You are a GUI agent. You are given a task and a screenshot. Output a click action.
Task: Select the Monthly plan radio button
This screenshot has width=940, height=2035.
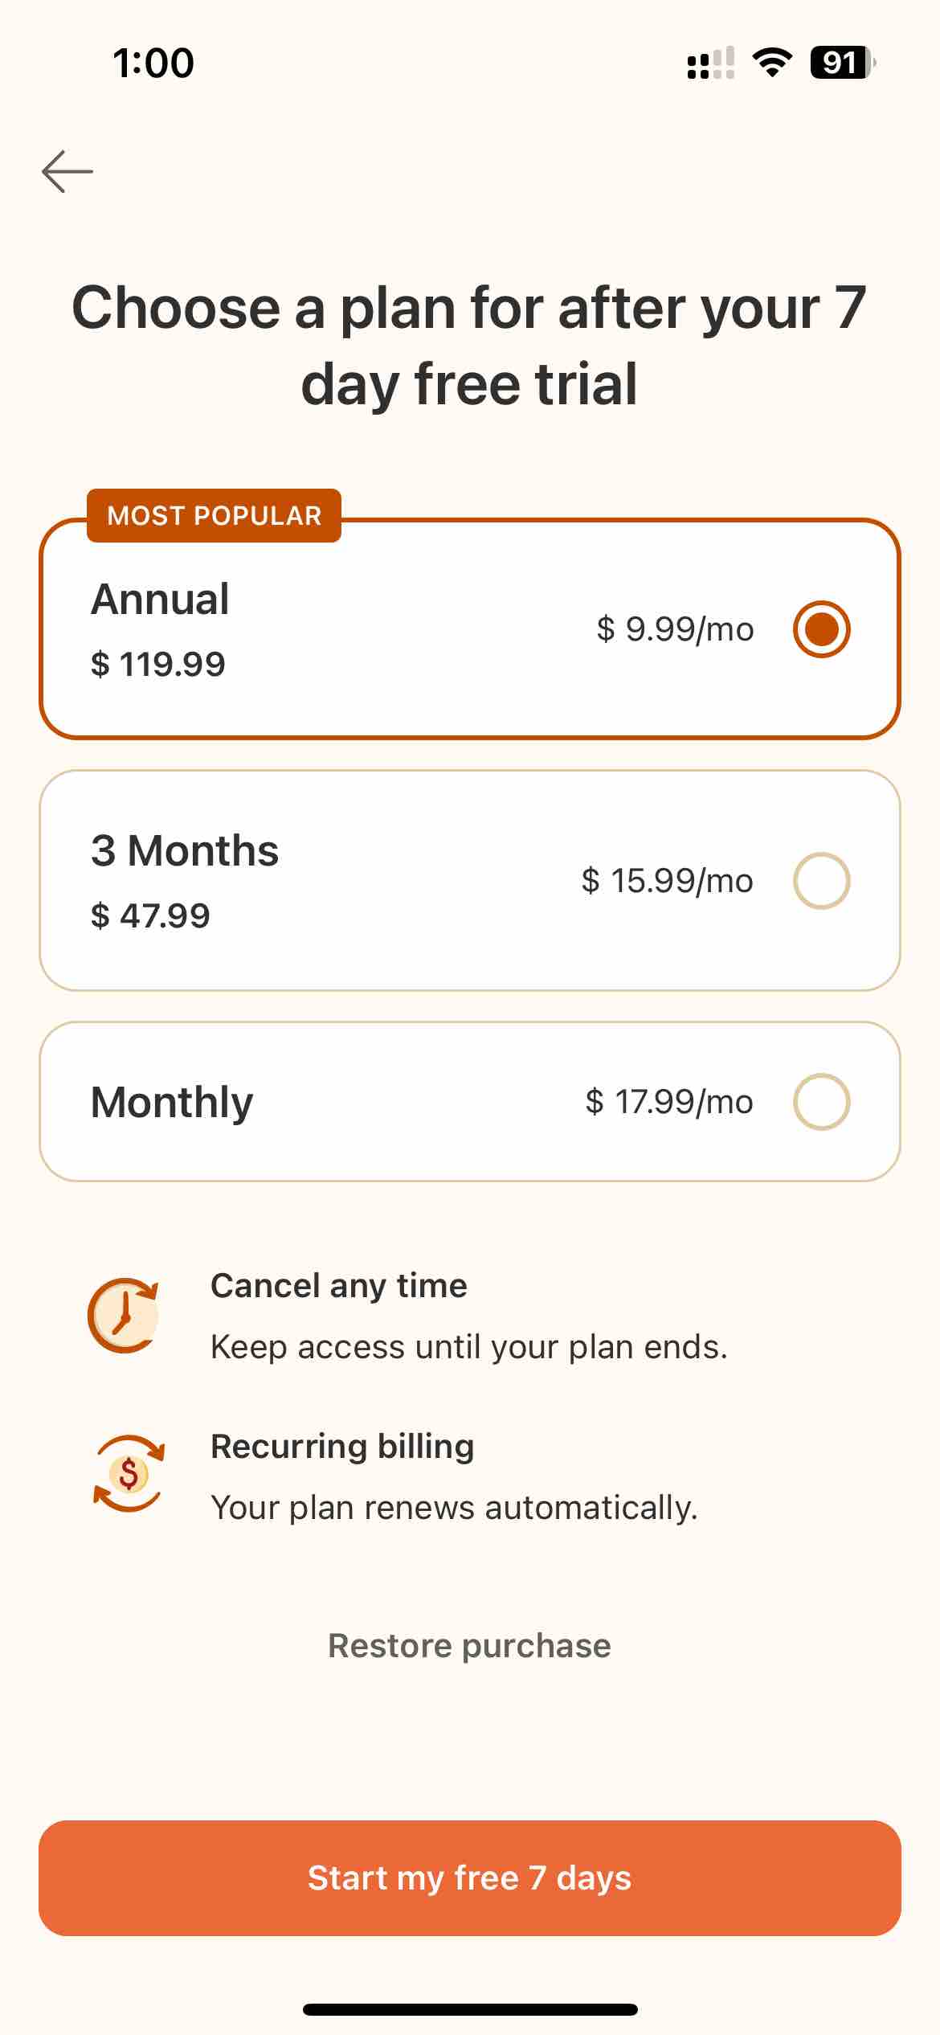821,1102
